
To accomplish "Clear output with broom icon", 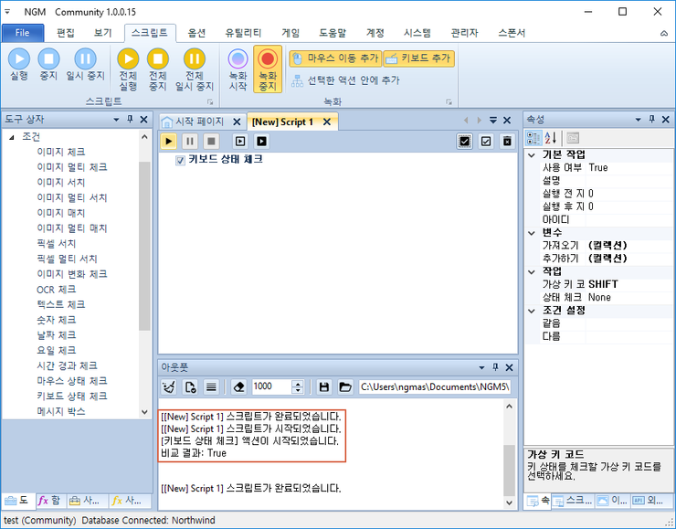I will click(x=169, y=386).
